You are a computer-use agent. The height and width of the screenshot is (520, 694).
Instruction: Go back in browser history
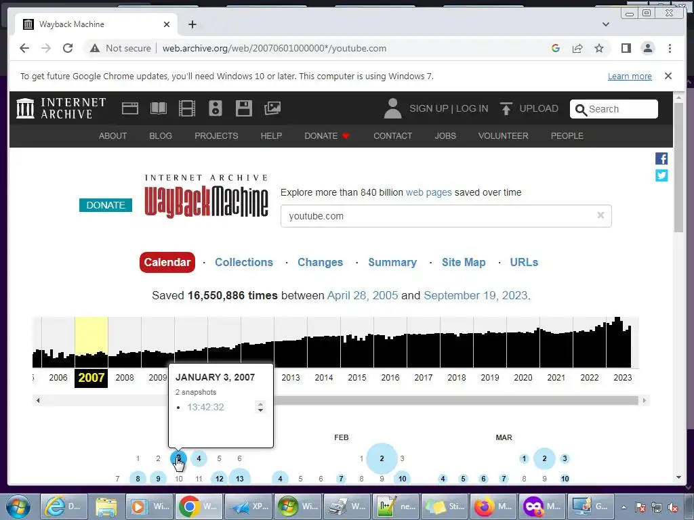coord(24,48)
